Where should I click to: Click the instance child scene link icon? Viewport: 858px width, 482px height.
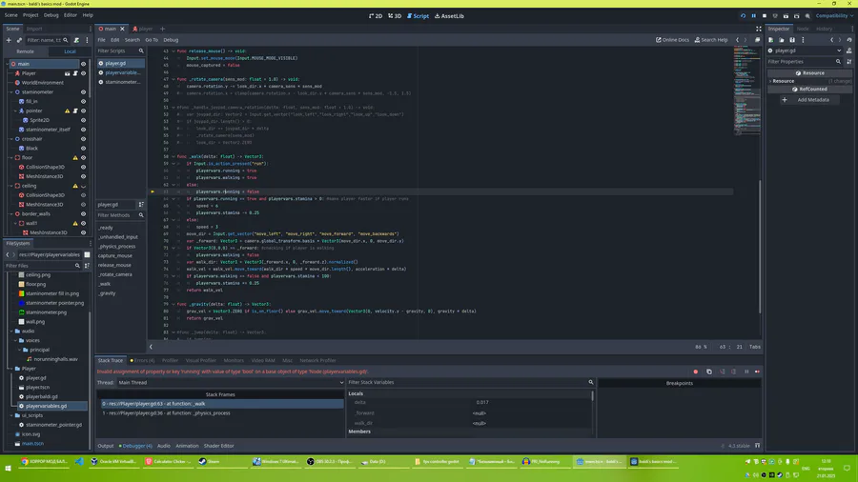pos(19,40)
